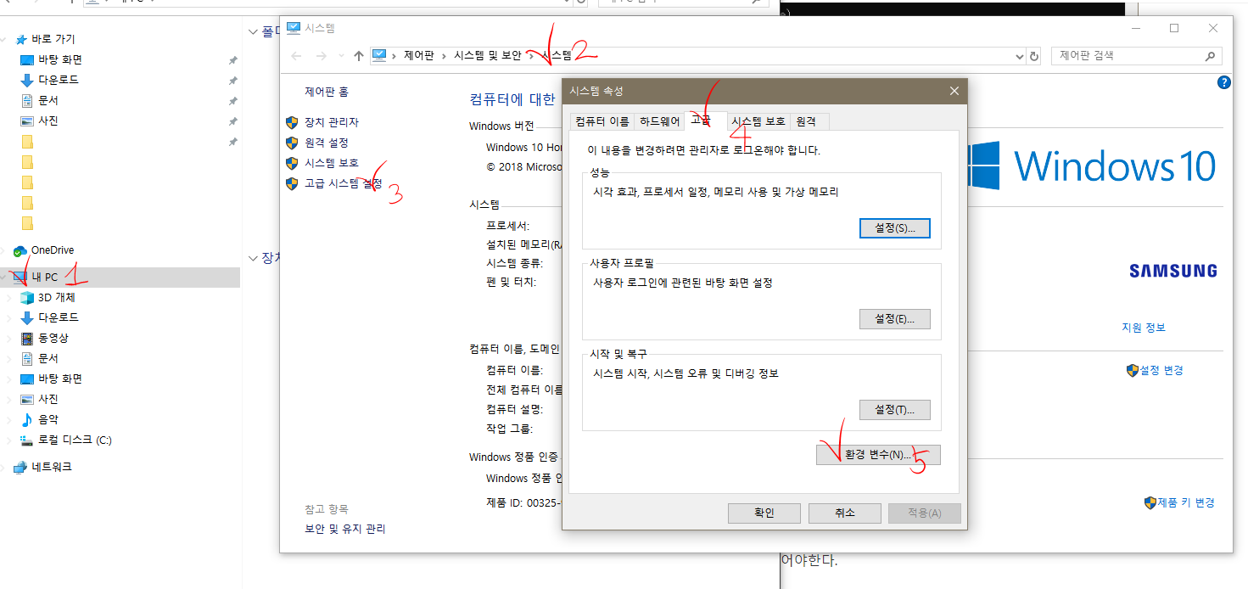Close the 시스템 속성 dialog
This screenshot has width=1248, height=589.
pyautogui.click(x=954, y=91)
